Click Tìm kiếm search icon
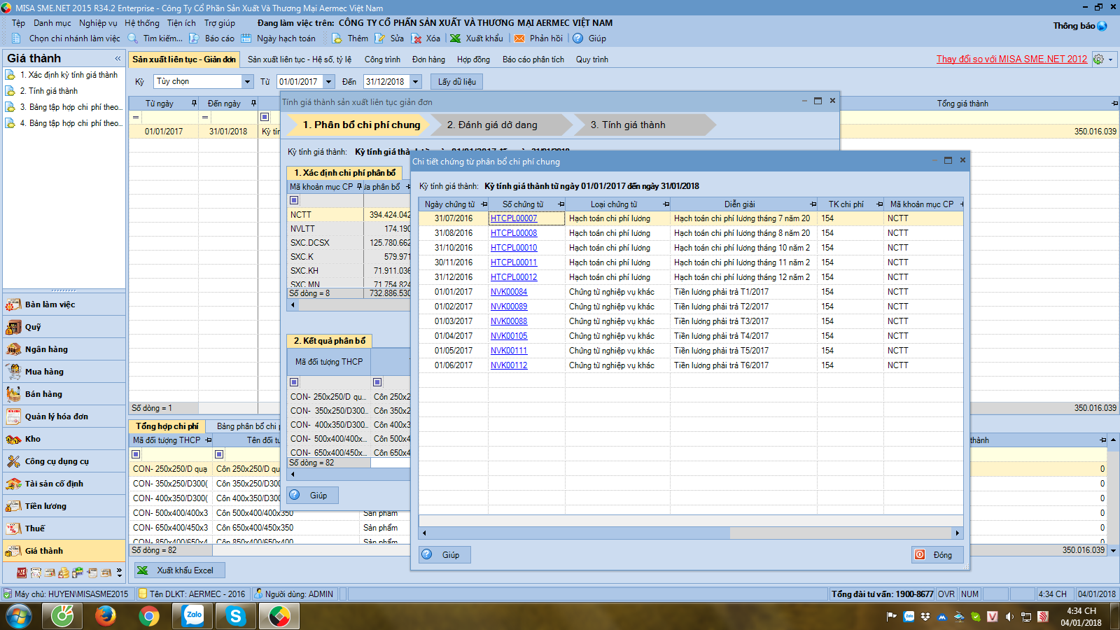This screenshot has height=630, width=1120. point(132,38)
